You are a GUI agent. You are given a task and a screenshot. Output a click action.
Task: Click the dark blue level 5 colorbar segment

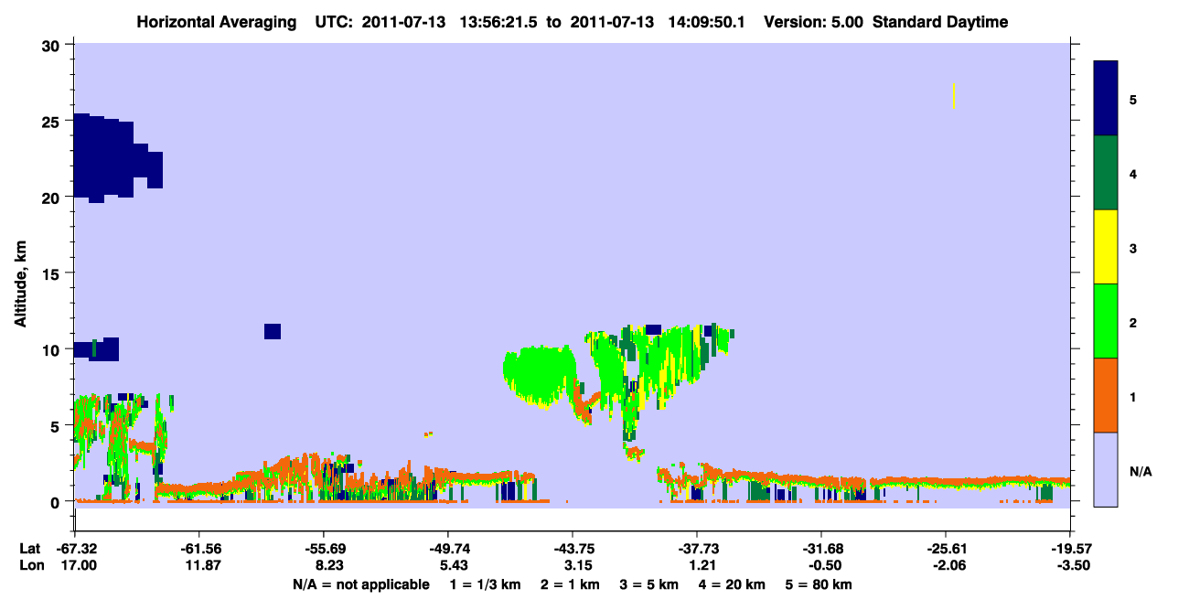tap(1106, 99)
